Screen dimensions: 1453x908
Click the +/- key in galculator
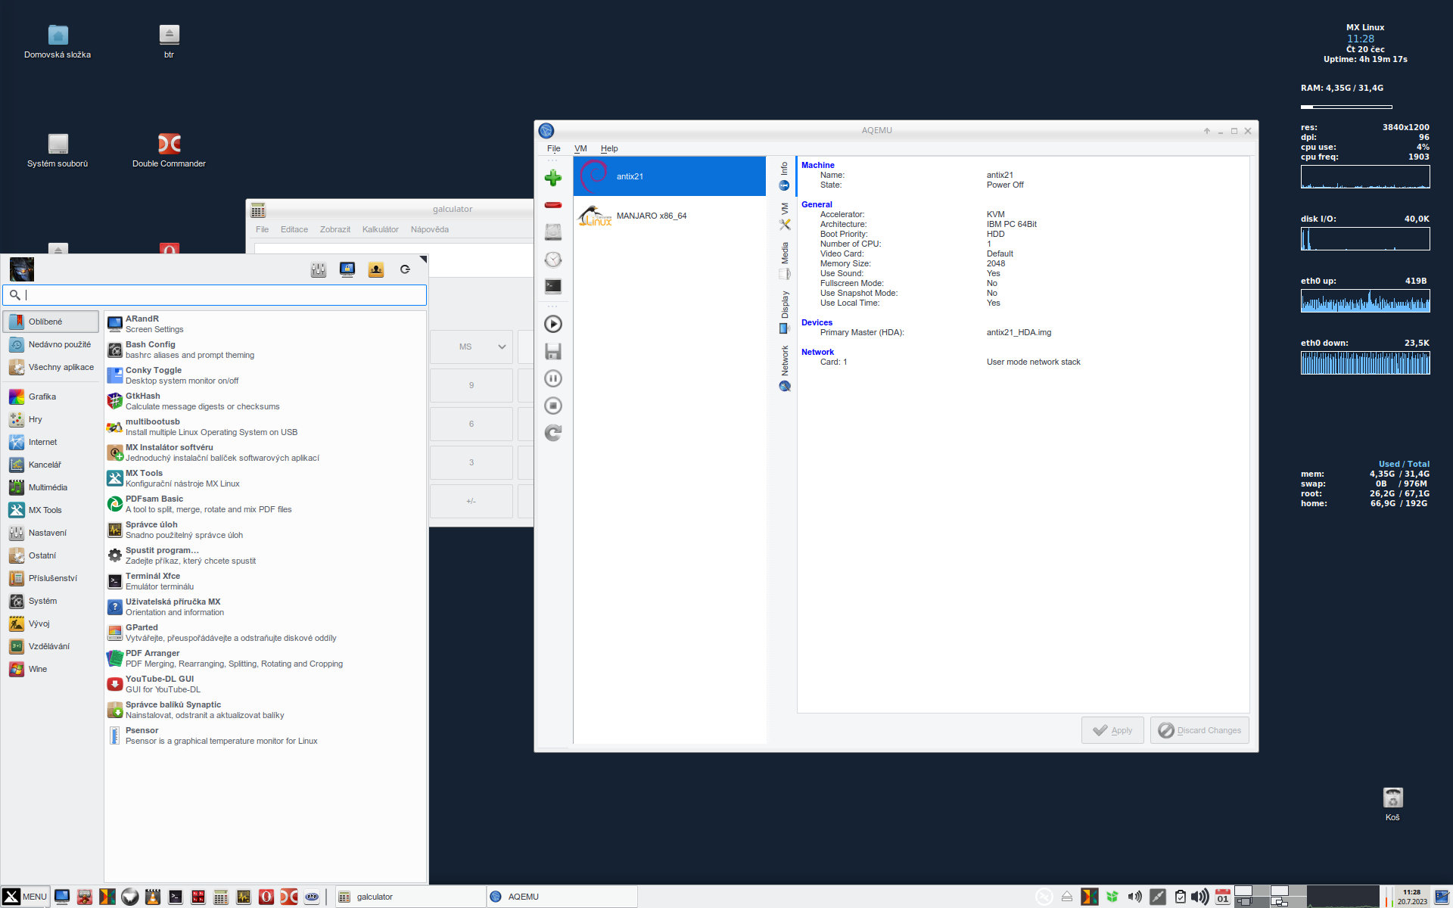click(x=471, y=501)
